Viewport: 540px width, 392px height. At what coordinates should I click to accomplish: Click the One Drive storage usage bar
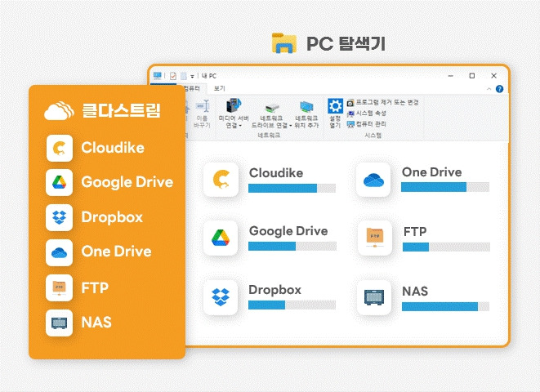445,187
